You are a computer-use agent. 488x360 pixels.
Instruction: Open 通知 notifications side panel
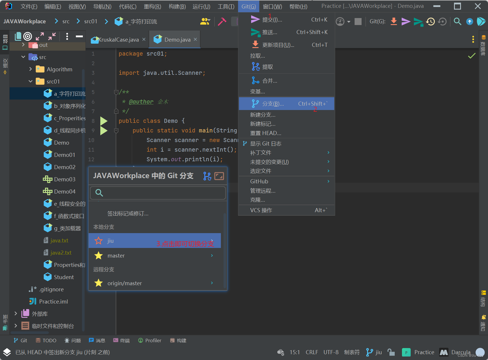click(483, 323)
